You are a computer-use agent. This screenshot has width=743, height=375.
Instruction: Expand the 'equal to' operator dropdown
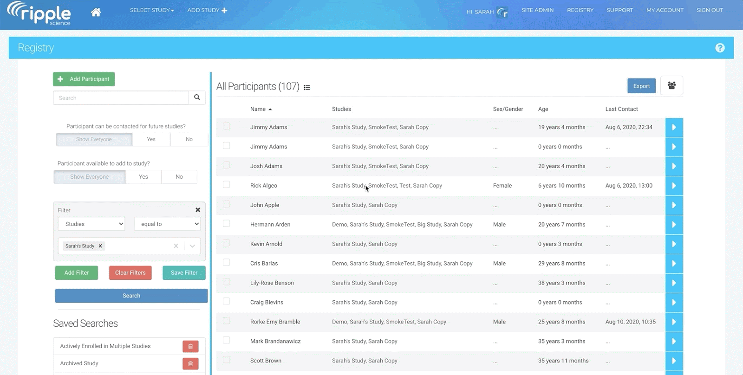point(167,224)
